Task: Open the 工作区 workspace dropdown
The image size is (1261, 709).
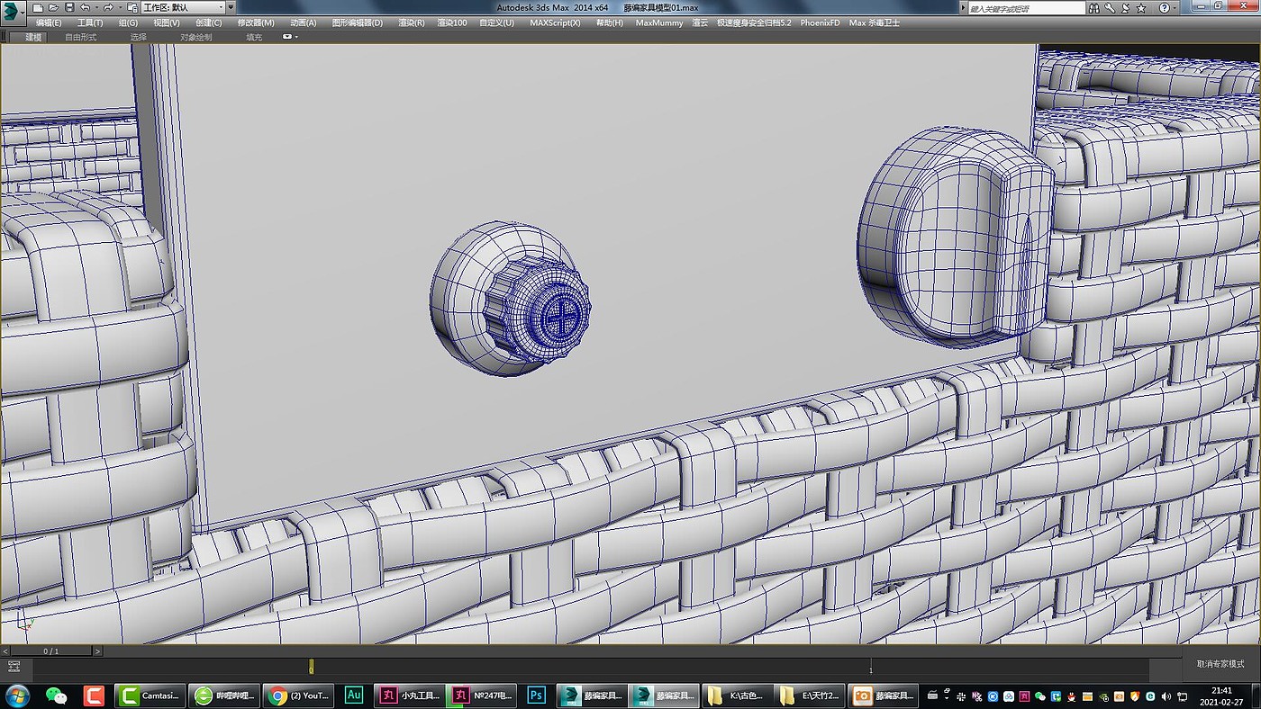Action: (183, 7)
